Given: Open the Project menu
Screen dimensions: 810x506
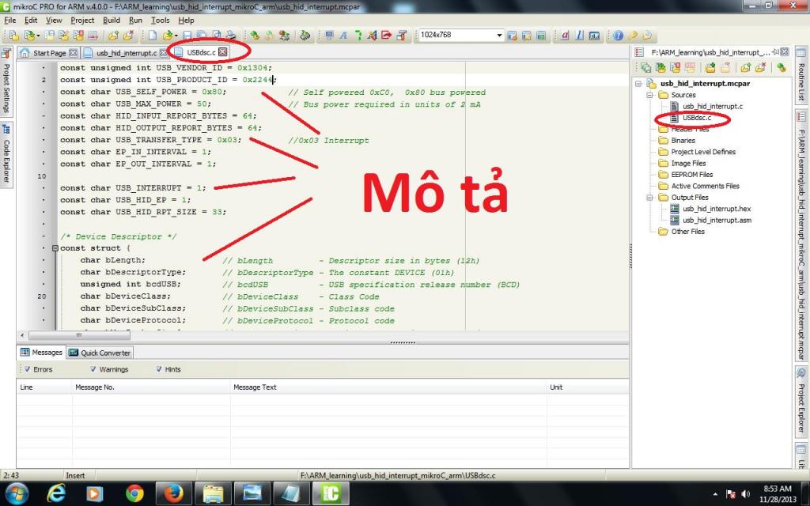Looking at the screenshot, I should coord(82,20).
